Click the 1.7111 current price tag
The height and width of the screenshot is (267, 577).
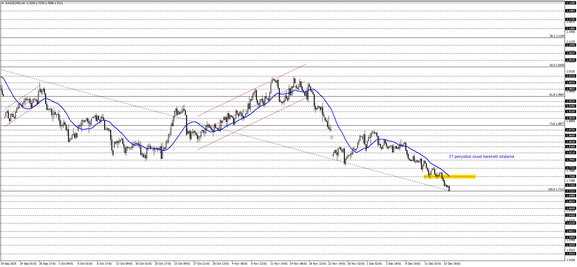(x=570, y=191)
